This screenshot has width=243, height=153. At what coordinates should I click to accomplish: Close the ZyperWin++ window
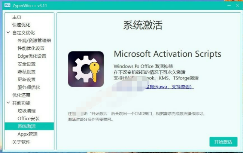[x=238, y=6]
